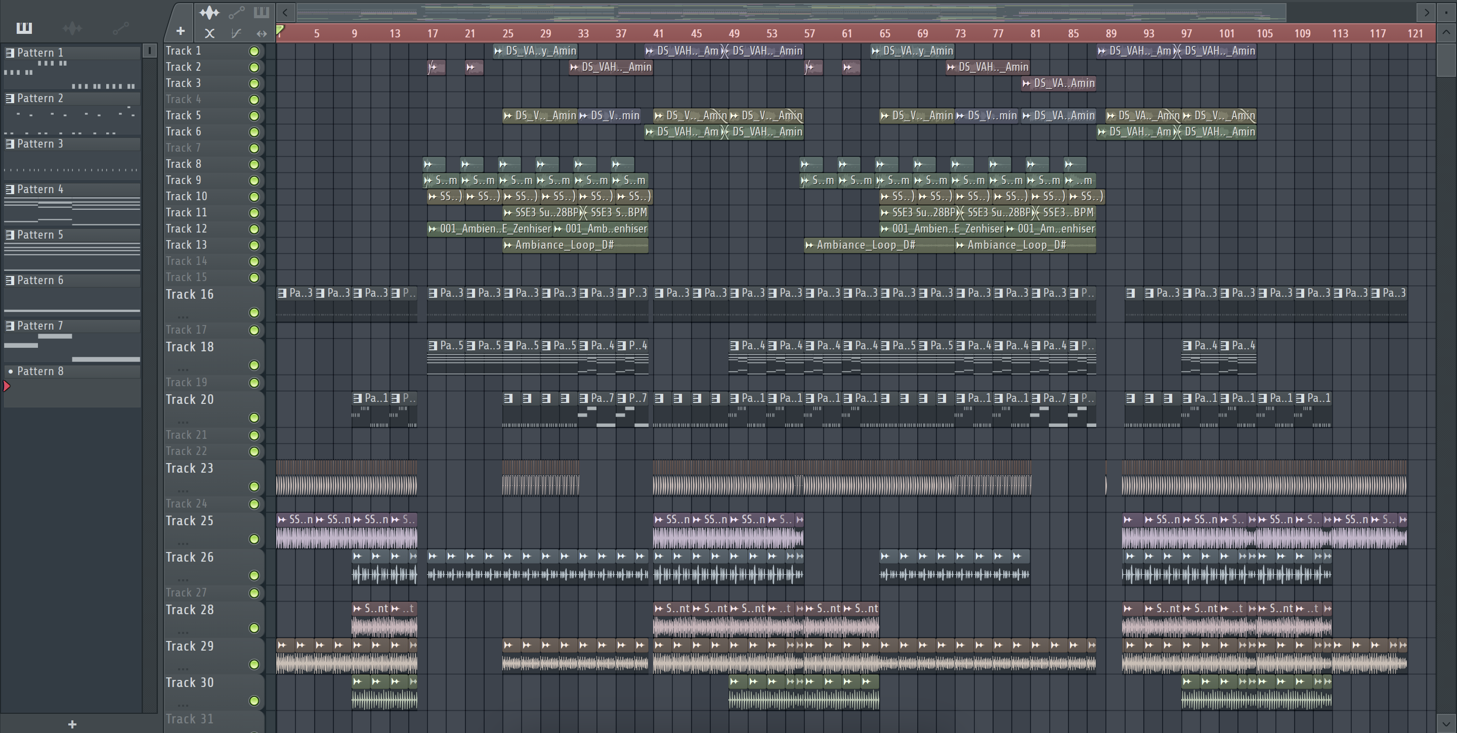The image size is (1457, 733).
Task: Select Pattern 3 in the picker
Action: coord(72,144)
